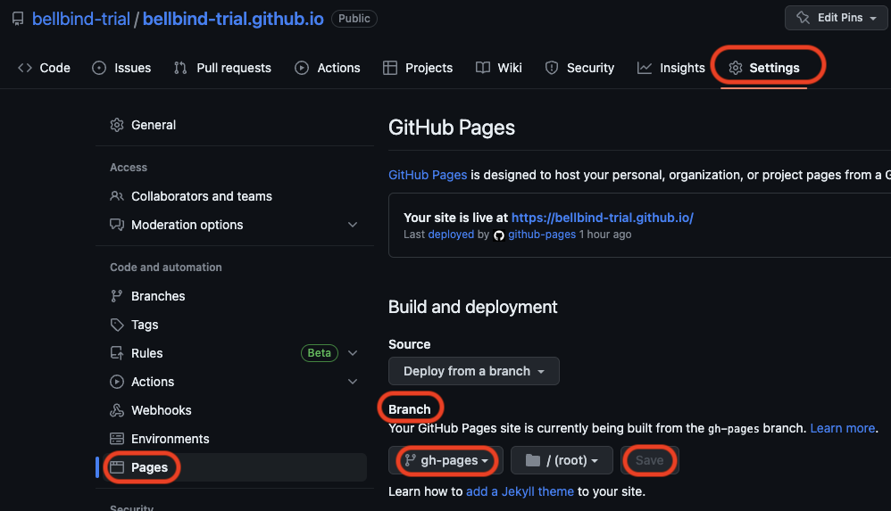The height and width of the screenshot is (511, 891).
Task: Click the Actions play icon in top nav
Action: point(302,68)
